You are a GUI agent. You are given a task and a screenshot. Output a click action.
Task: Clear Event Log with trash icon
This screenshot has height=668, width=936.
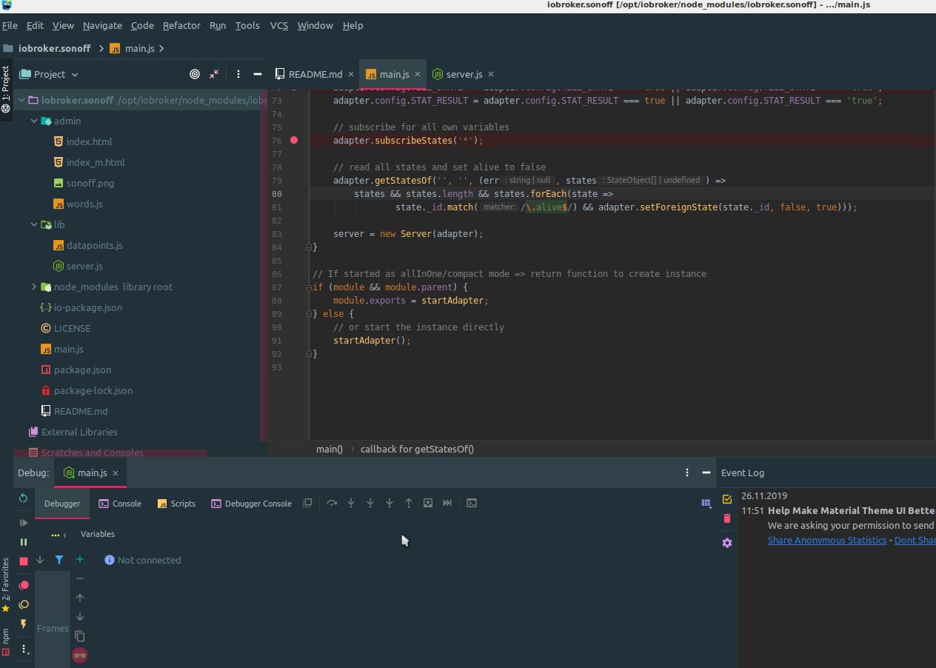tap(727, 518)
